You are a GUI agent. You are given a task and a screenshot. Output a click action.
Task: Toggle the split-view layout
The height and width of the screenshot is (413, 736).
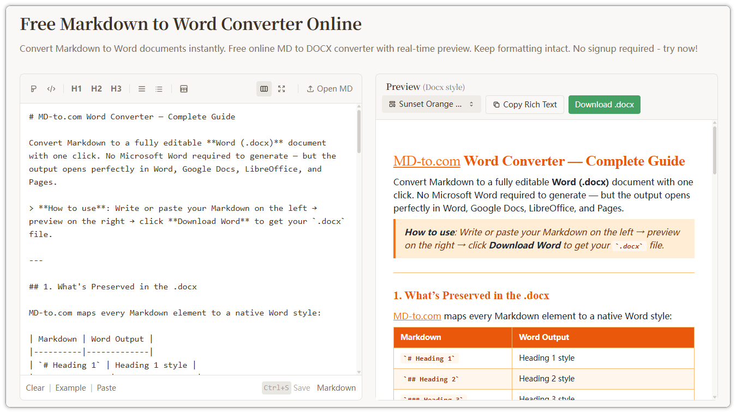264,88
